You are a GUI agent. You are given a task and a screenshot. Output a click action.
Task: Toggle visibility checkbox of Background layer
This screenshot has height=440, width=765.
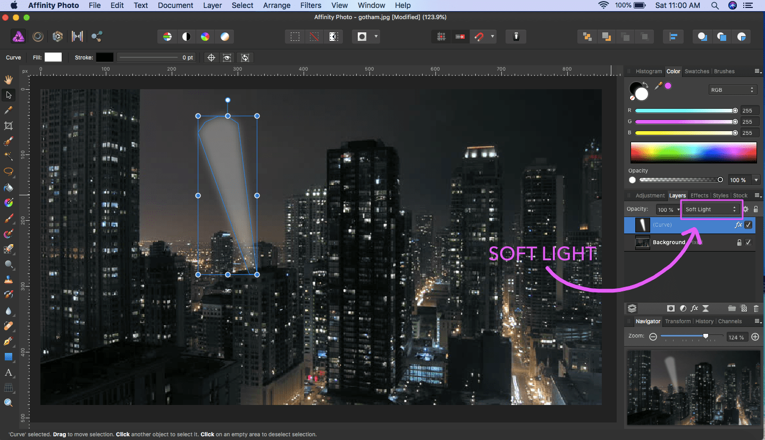tap(749, 243)
